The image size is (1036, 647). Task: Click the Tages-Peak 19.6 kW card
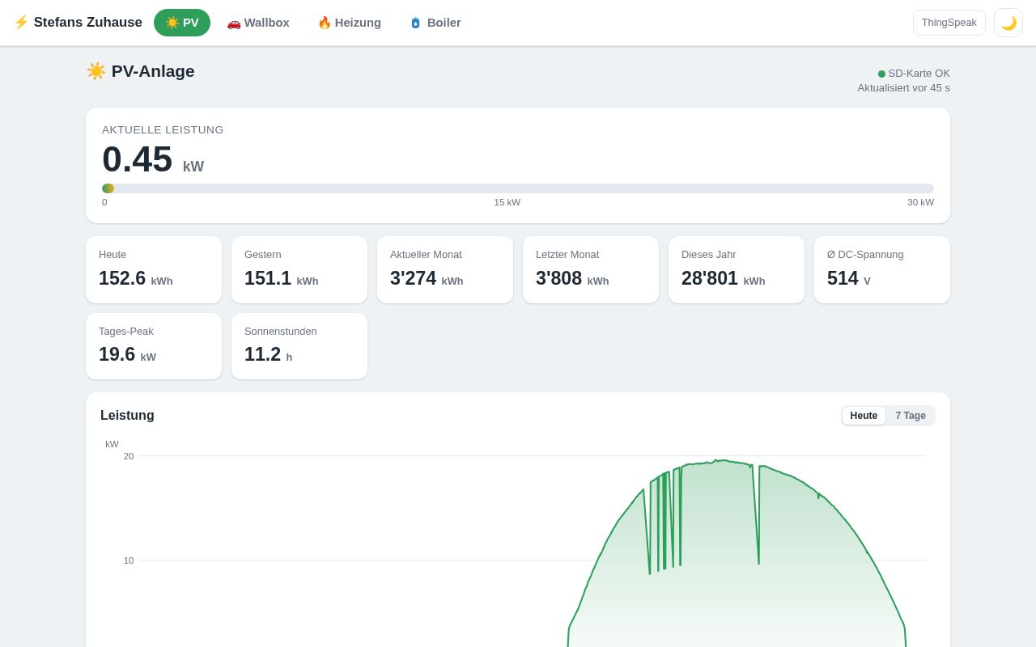(x=154, y=346)
